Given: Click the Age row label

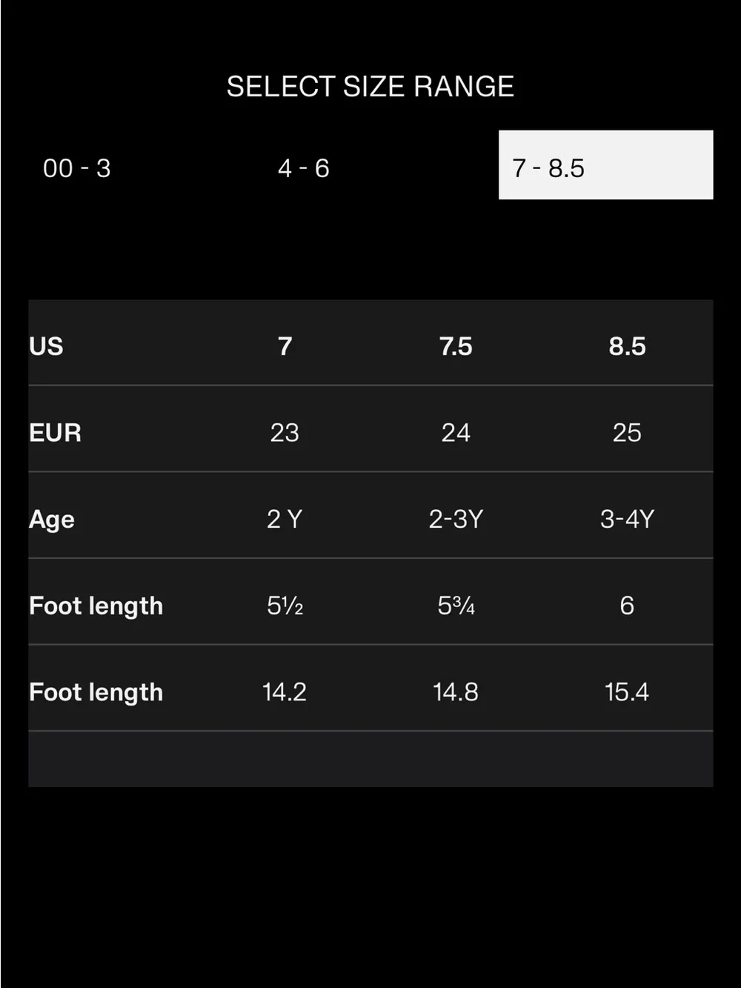Looking at the screenshot, I should pos(52,520).
